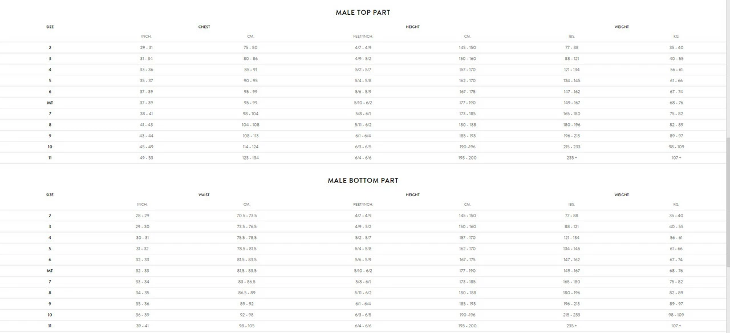Viewport: 730px width, 333px height.
Task: Click waist inch value "39 - 41"
Action: [143, 326]
